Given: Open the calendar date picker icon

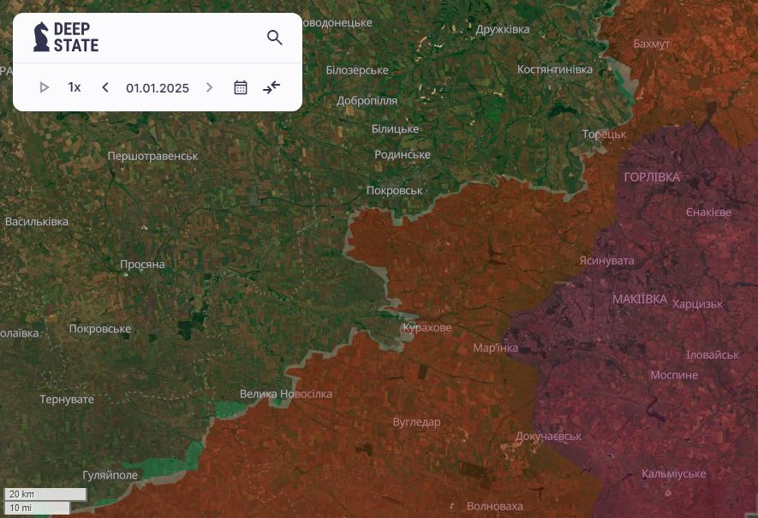Looking at the screenshot, I should pyautogui.click(x=241, y=87).
